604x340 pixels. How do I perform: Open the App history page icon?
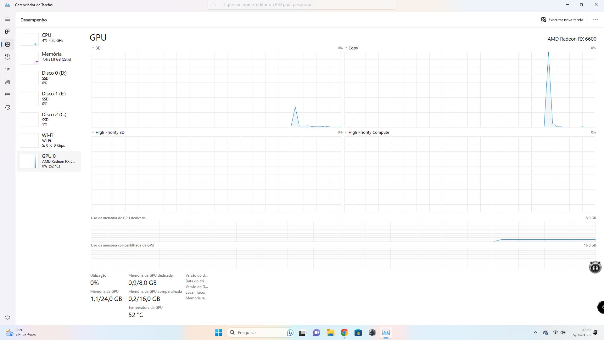tap(8, 57)
